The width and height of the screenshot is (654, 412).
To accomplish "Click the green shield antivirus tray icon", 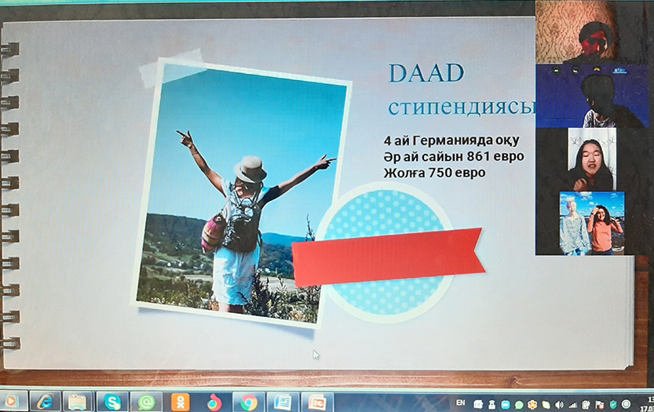I will pyautogui.click(x=613, y=404).
